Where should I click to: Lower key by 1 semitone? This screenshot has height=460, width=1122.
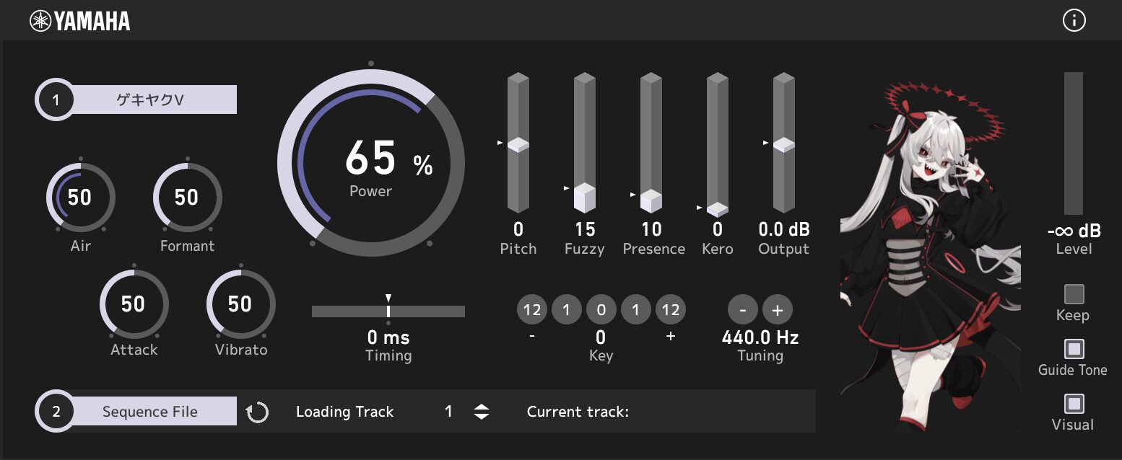(x=567, y=310)
